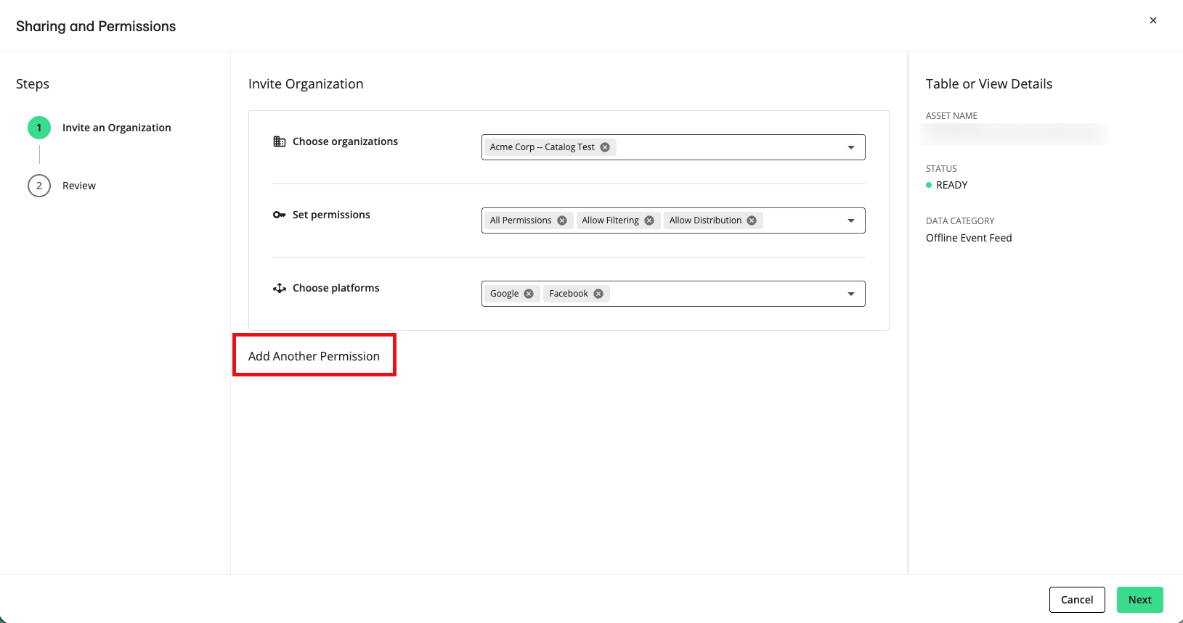Close the Sharing and Permissions dialog
1183x623 pixels.
[1153, 20]
